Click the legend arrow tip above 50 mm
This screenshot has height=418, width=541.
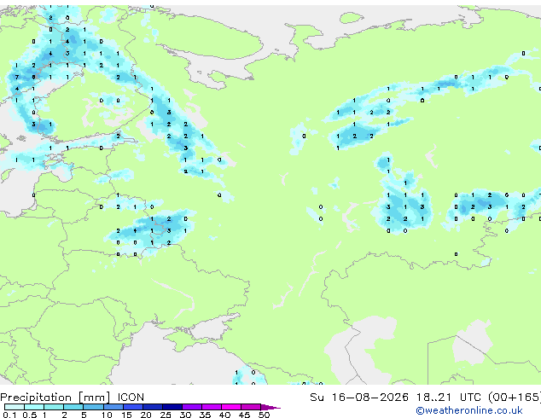pos(270,407)
